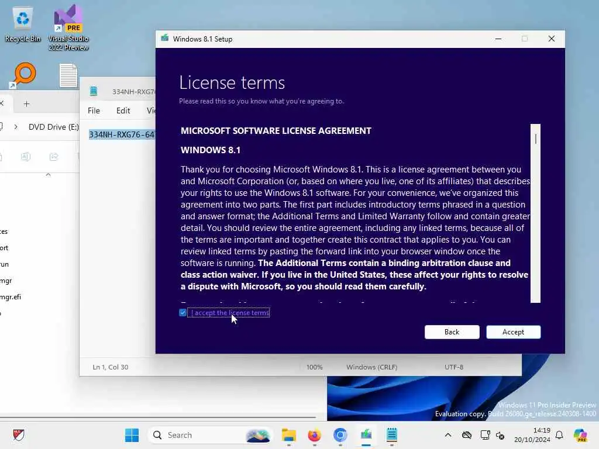The width and height of the screenshot is (599, 449).
Task: Click the Share icon in Explorer toolbar
Action: click(x=54, y=157)
